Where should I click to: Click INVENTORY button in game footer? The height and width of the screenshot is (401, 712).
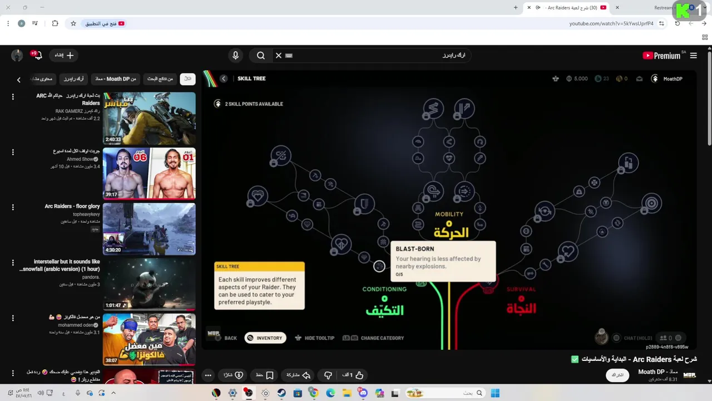click(x=265, y=338)
